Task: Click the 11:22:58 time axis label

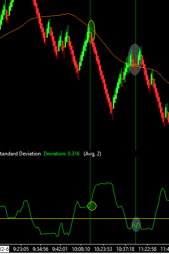Action: pyautogui.click(x=147, y=249)
